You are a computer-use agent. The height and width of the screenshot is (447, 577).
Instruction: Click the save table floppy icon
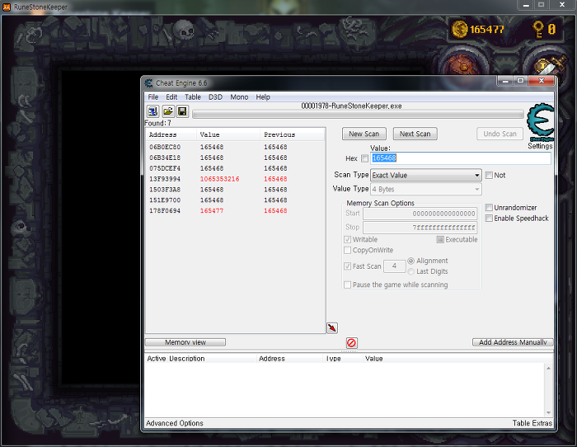[182, 111]
